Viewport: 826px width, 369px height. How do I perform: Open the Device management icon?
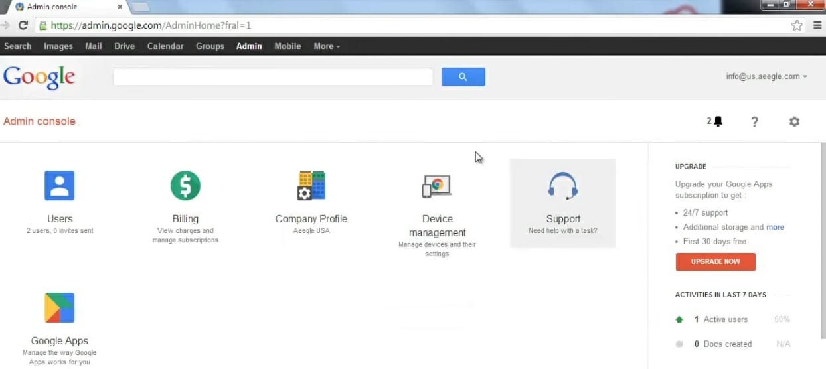click(x=437, y=186)
